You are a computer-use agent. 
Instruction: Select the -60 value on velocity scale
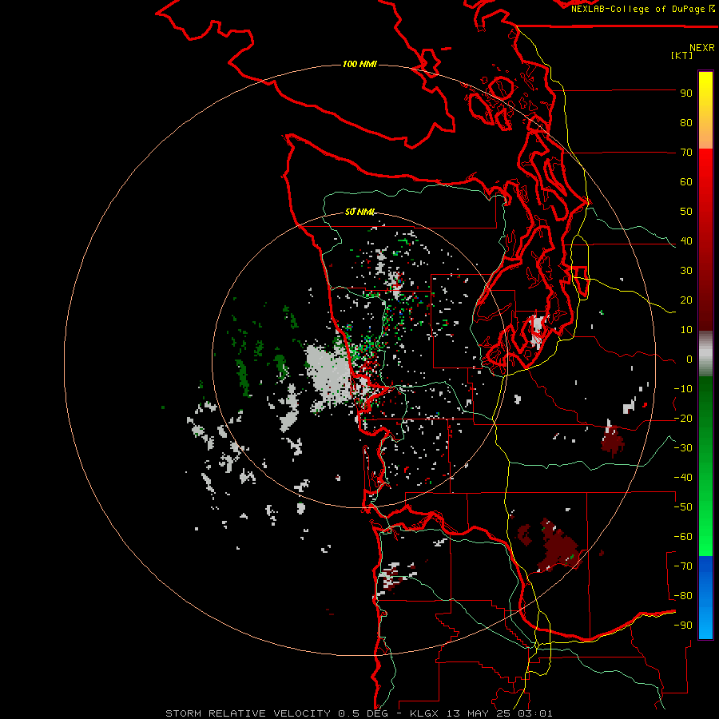[683, 537]
